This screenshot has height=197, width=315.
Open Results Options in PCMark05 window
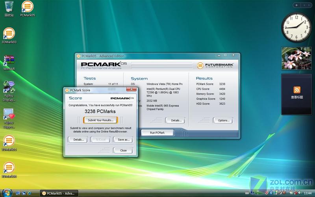pos(222,121)
